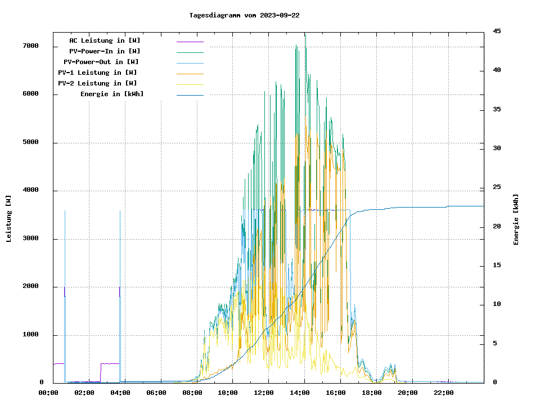Viewport: 540px width, 405px height.
Task: Click the purple AC Leistung legend line
Action: click(x=190, y=42)
